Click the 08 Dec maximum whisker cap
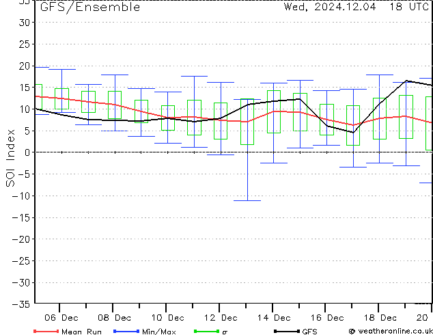The height and width of the screenshot is (335, 433). 115,75
